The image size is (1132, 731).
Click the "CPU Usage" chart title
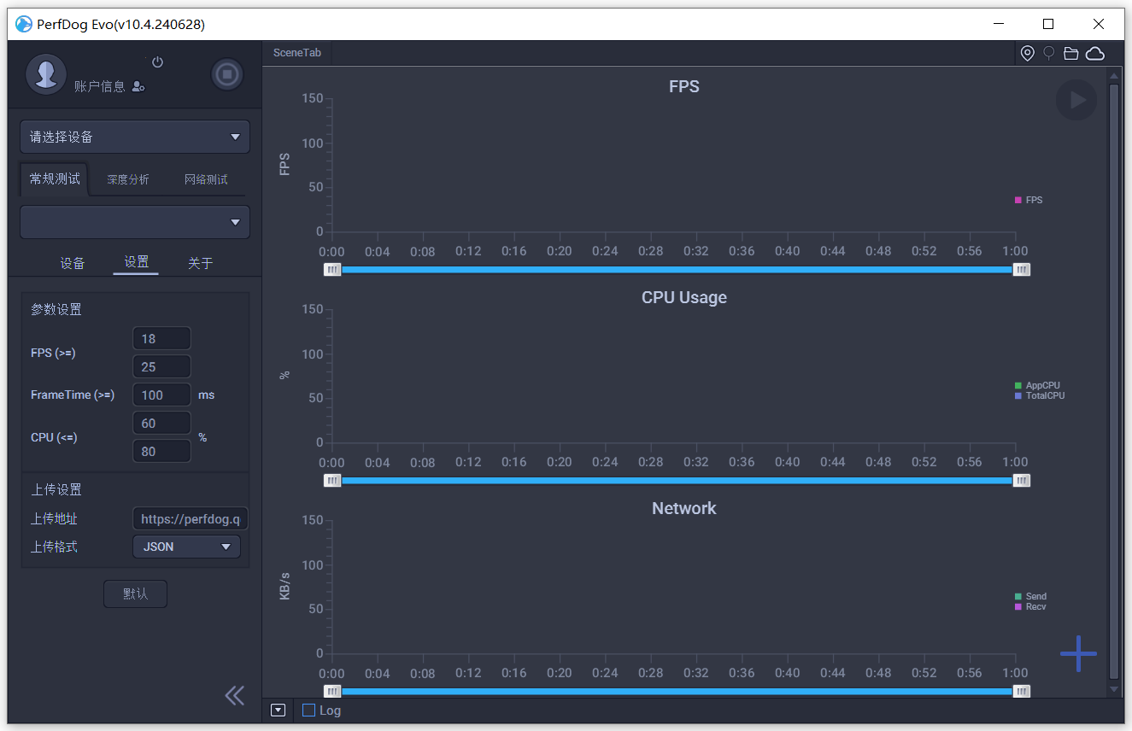[684, 297]
